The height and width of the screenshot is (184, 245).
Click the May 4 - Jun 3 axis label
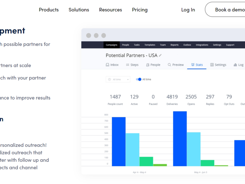201,172
